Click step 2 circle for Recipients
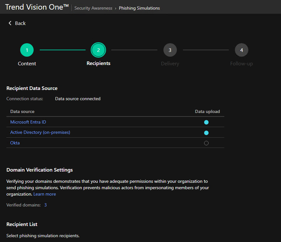This screenshot has height=242, width=281. coord(98,50)
